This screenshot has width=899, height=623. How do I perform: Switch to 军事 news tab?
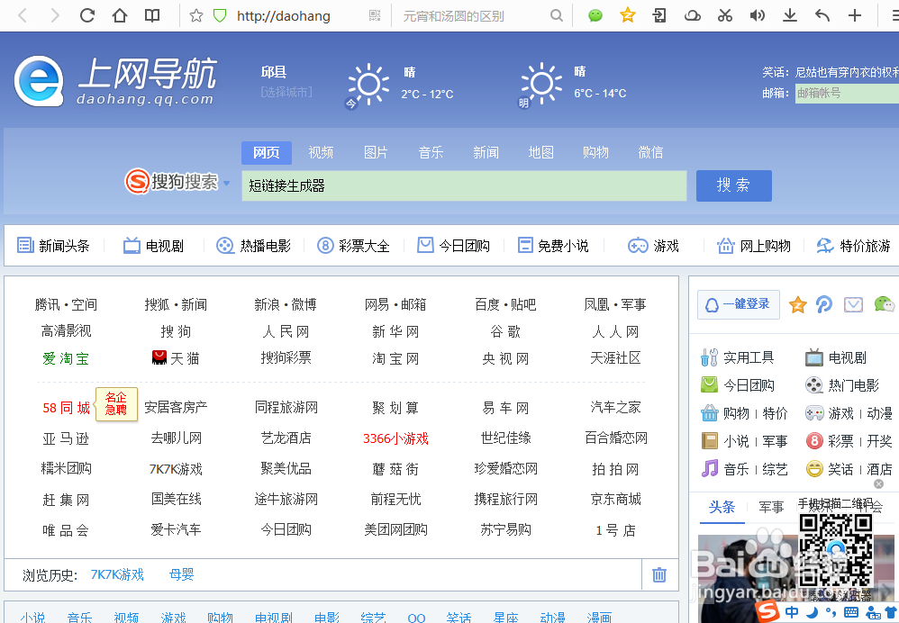click(771, 507)
